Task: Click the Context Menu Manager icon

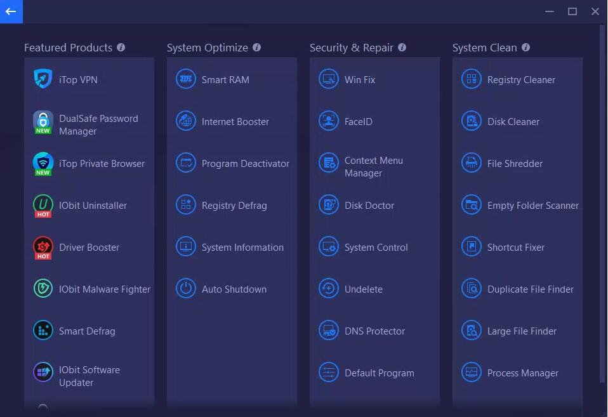Action: pyautogui.click(x=329, y=163)
